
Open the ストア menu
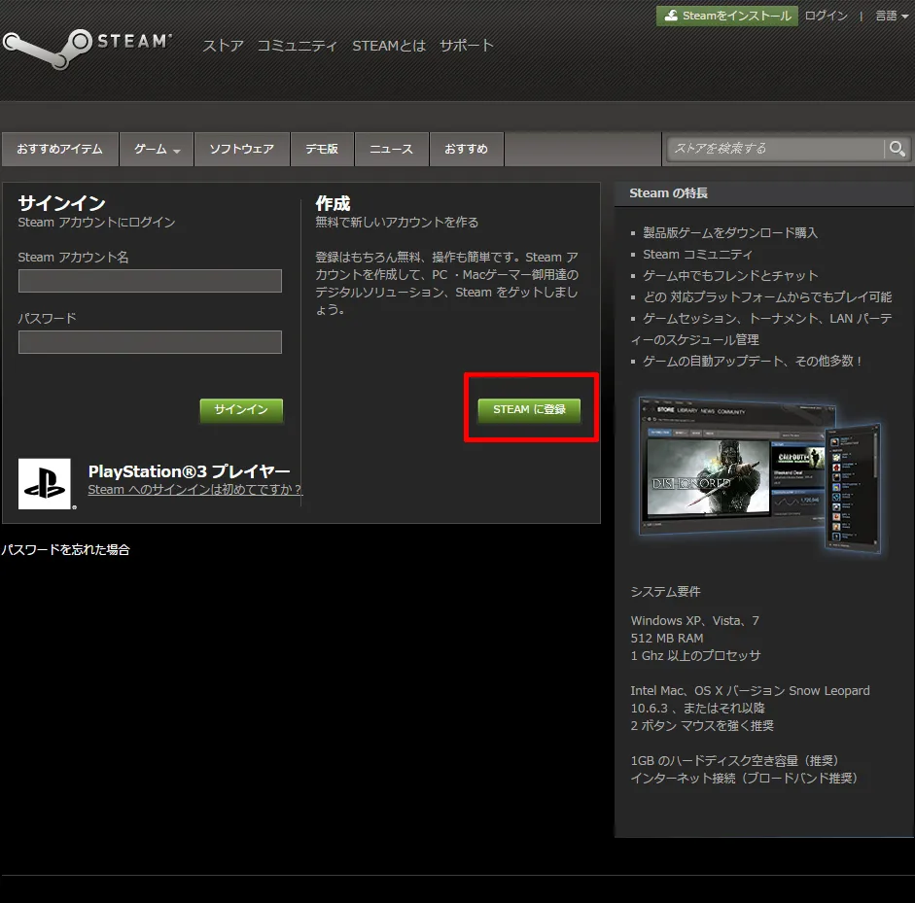223,46
